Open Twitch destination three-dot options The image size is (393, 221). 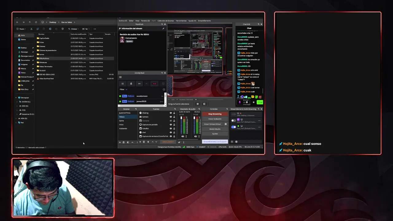259,121
